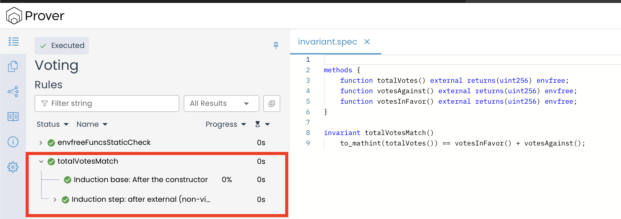The image size is (621, 219).
Task: Open the rules list sidebar icon
Action: pyautogui.click(x=13, y=42)
